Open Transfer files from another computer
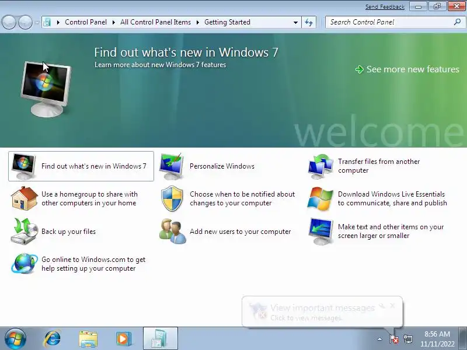The image size is (467, 350). tap(379, 166)
